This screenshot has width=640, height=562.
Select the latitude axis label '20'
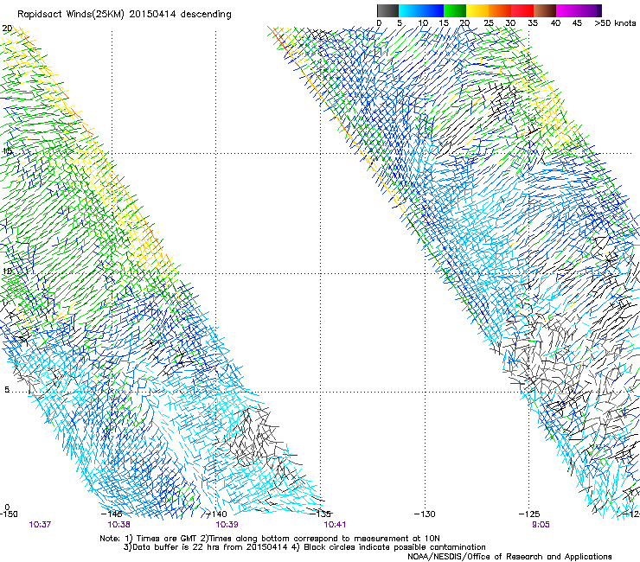tap(7, 29)
